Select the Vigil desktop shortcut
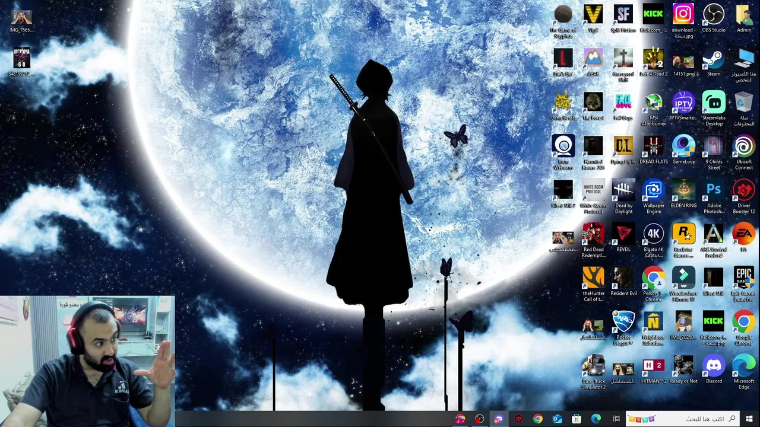 [593, 18]
